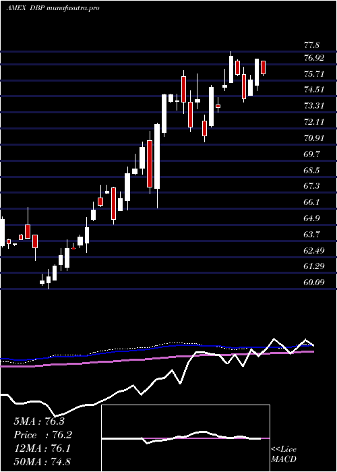Click the 50MA : 74.8 readout
Screen dimensions: 337x472
tap(42, 462)
